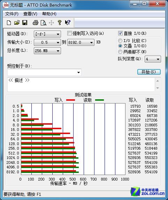Viewport: 168px width, 200px height.
Task: Click the green 读取 legend swatch
Action: tap(99, 100)
